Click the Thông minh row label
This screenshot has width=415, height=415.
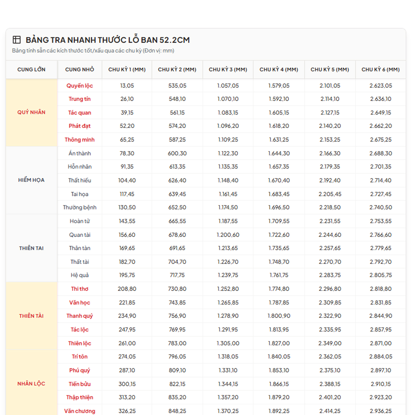coord(79,140)
